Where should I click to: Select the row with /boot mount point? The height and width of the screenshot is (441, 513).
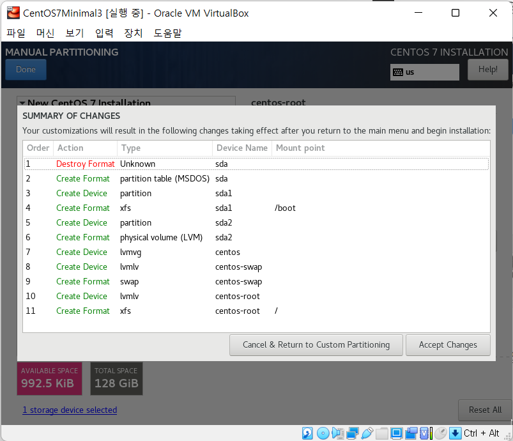[x=257, y=208]
